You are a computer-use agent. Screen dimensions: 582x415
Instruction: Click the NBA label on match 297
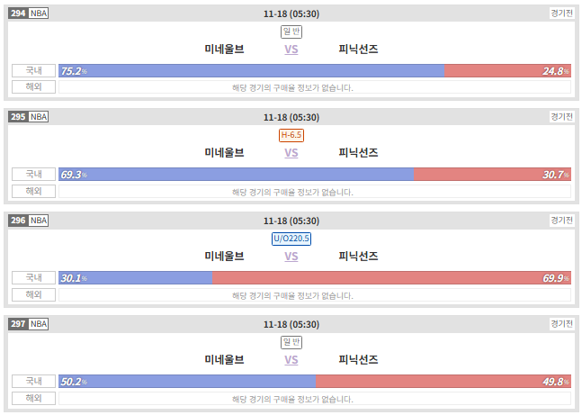point(39,324)
